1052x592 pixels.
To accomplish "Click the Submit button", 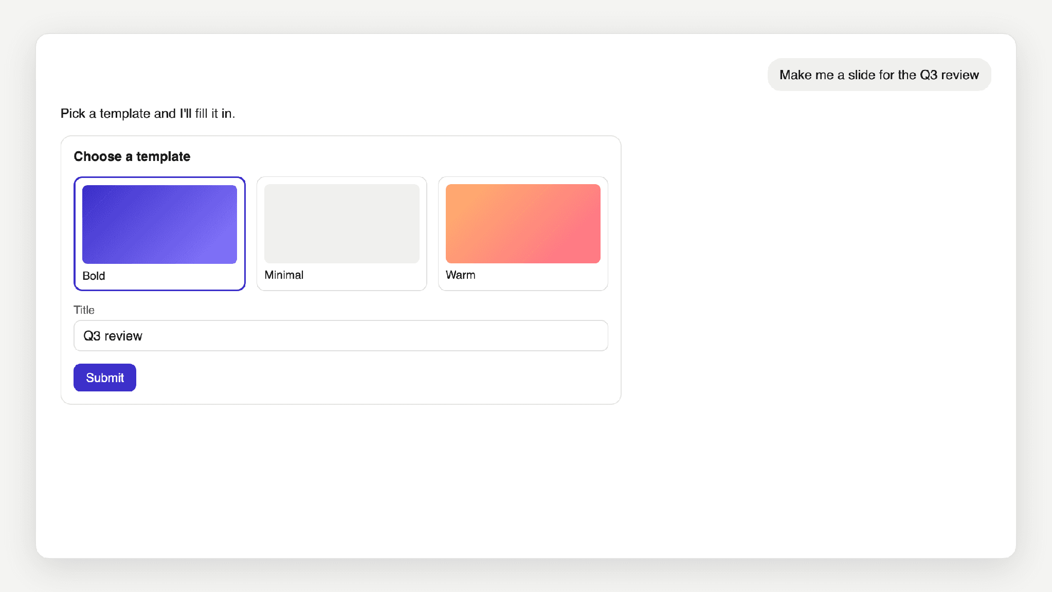I will click(x=105, y=378).
